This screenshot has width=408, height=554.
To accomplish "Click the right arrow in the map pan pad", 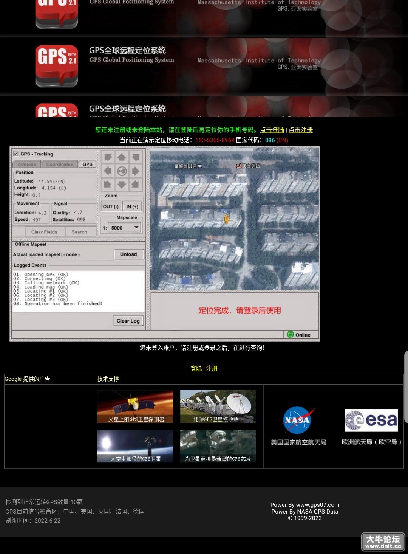I will pos(135,171).
